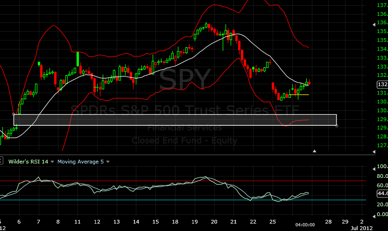This screenshot has height=231, width=388.
Task: Click date label 15 on time axis
Action: coord(155,222)
